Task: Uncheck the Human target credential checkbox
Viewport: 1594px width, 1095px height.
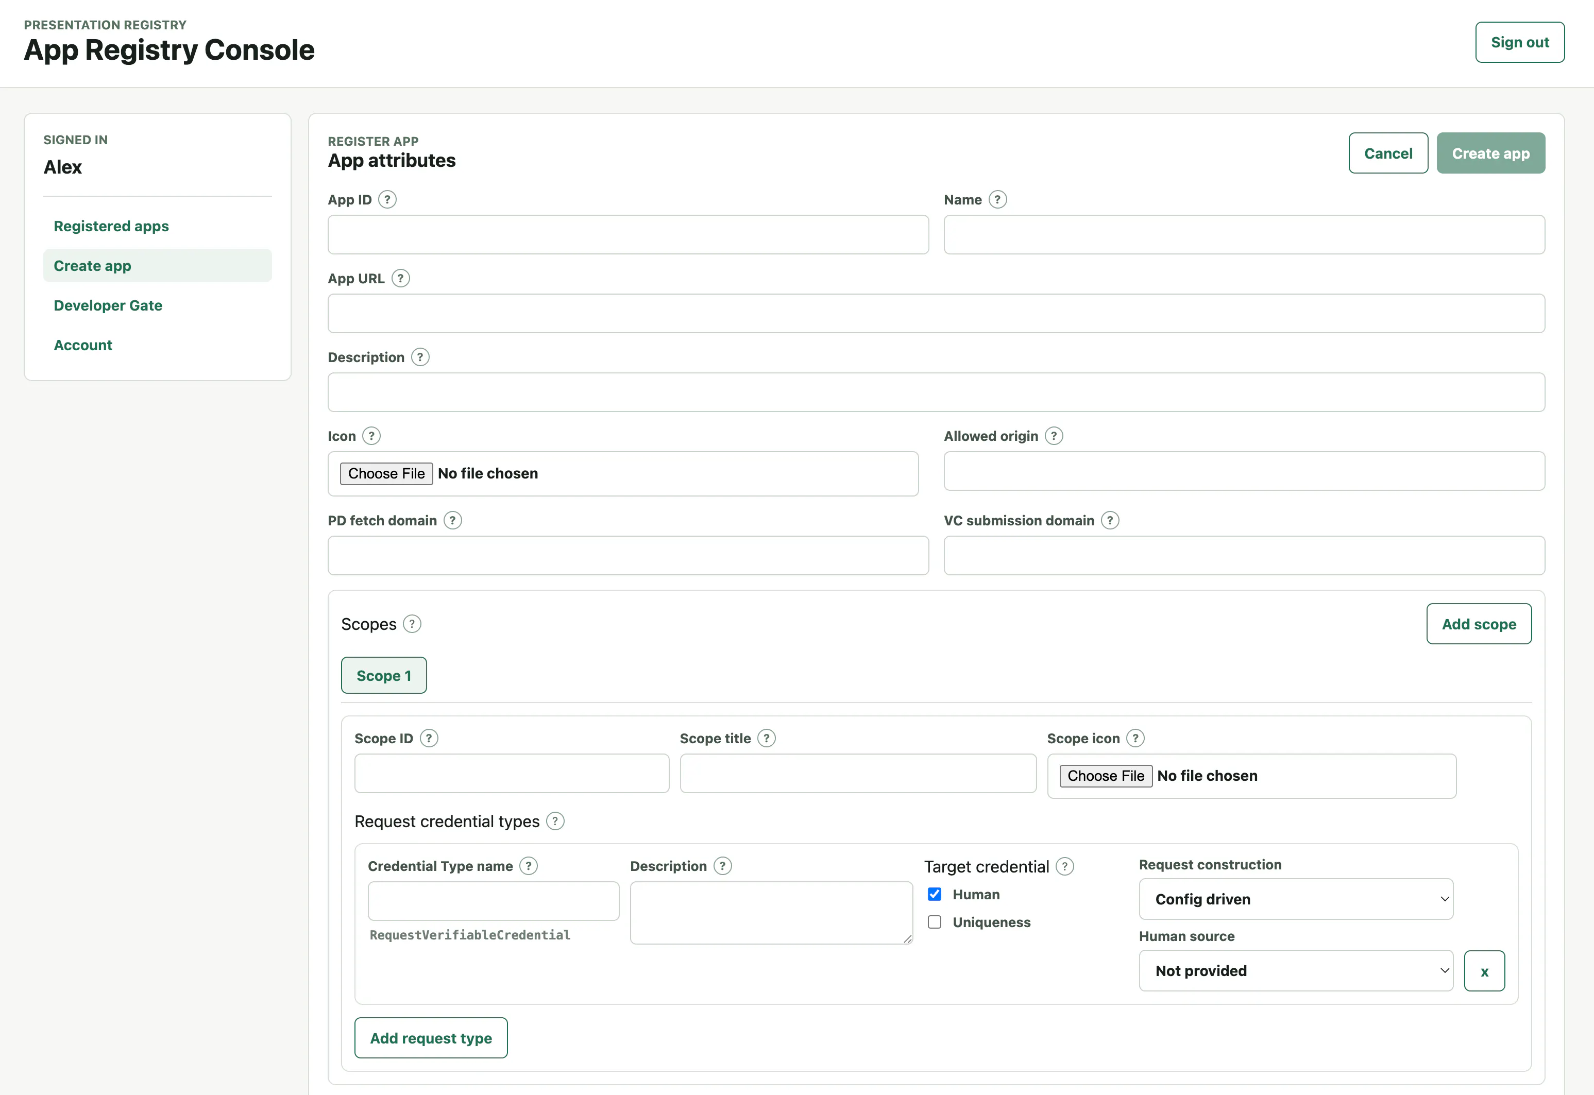Action: click(935, 894)
